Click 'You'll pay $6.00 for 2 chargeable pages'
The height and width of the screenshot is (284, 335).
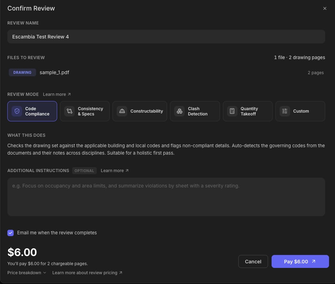(x=48, y=263)
